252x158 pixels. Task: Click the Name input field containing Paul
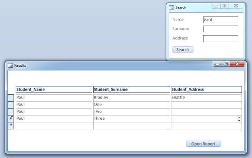pos(221,20)
